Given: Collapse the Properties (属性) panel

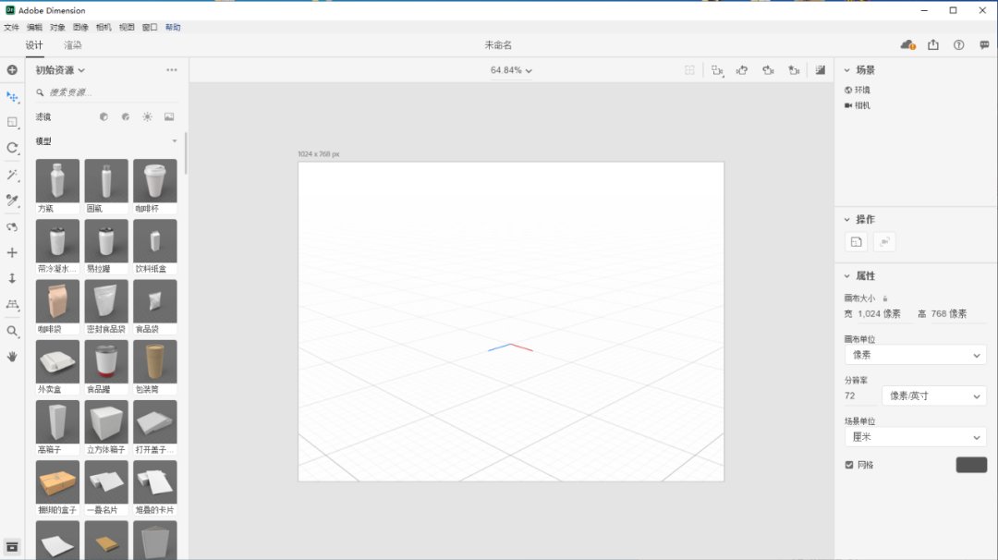Looking at the screenshot, I should tap(847, 275).
